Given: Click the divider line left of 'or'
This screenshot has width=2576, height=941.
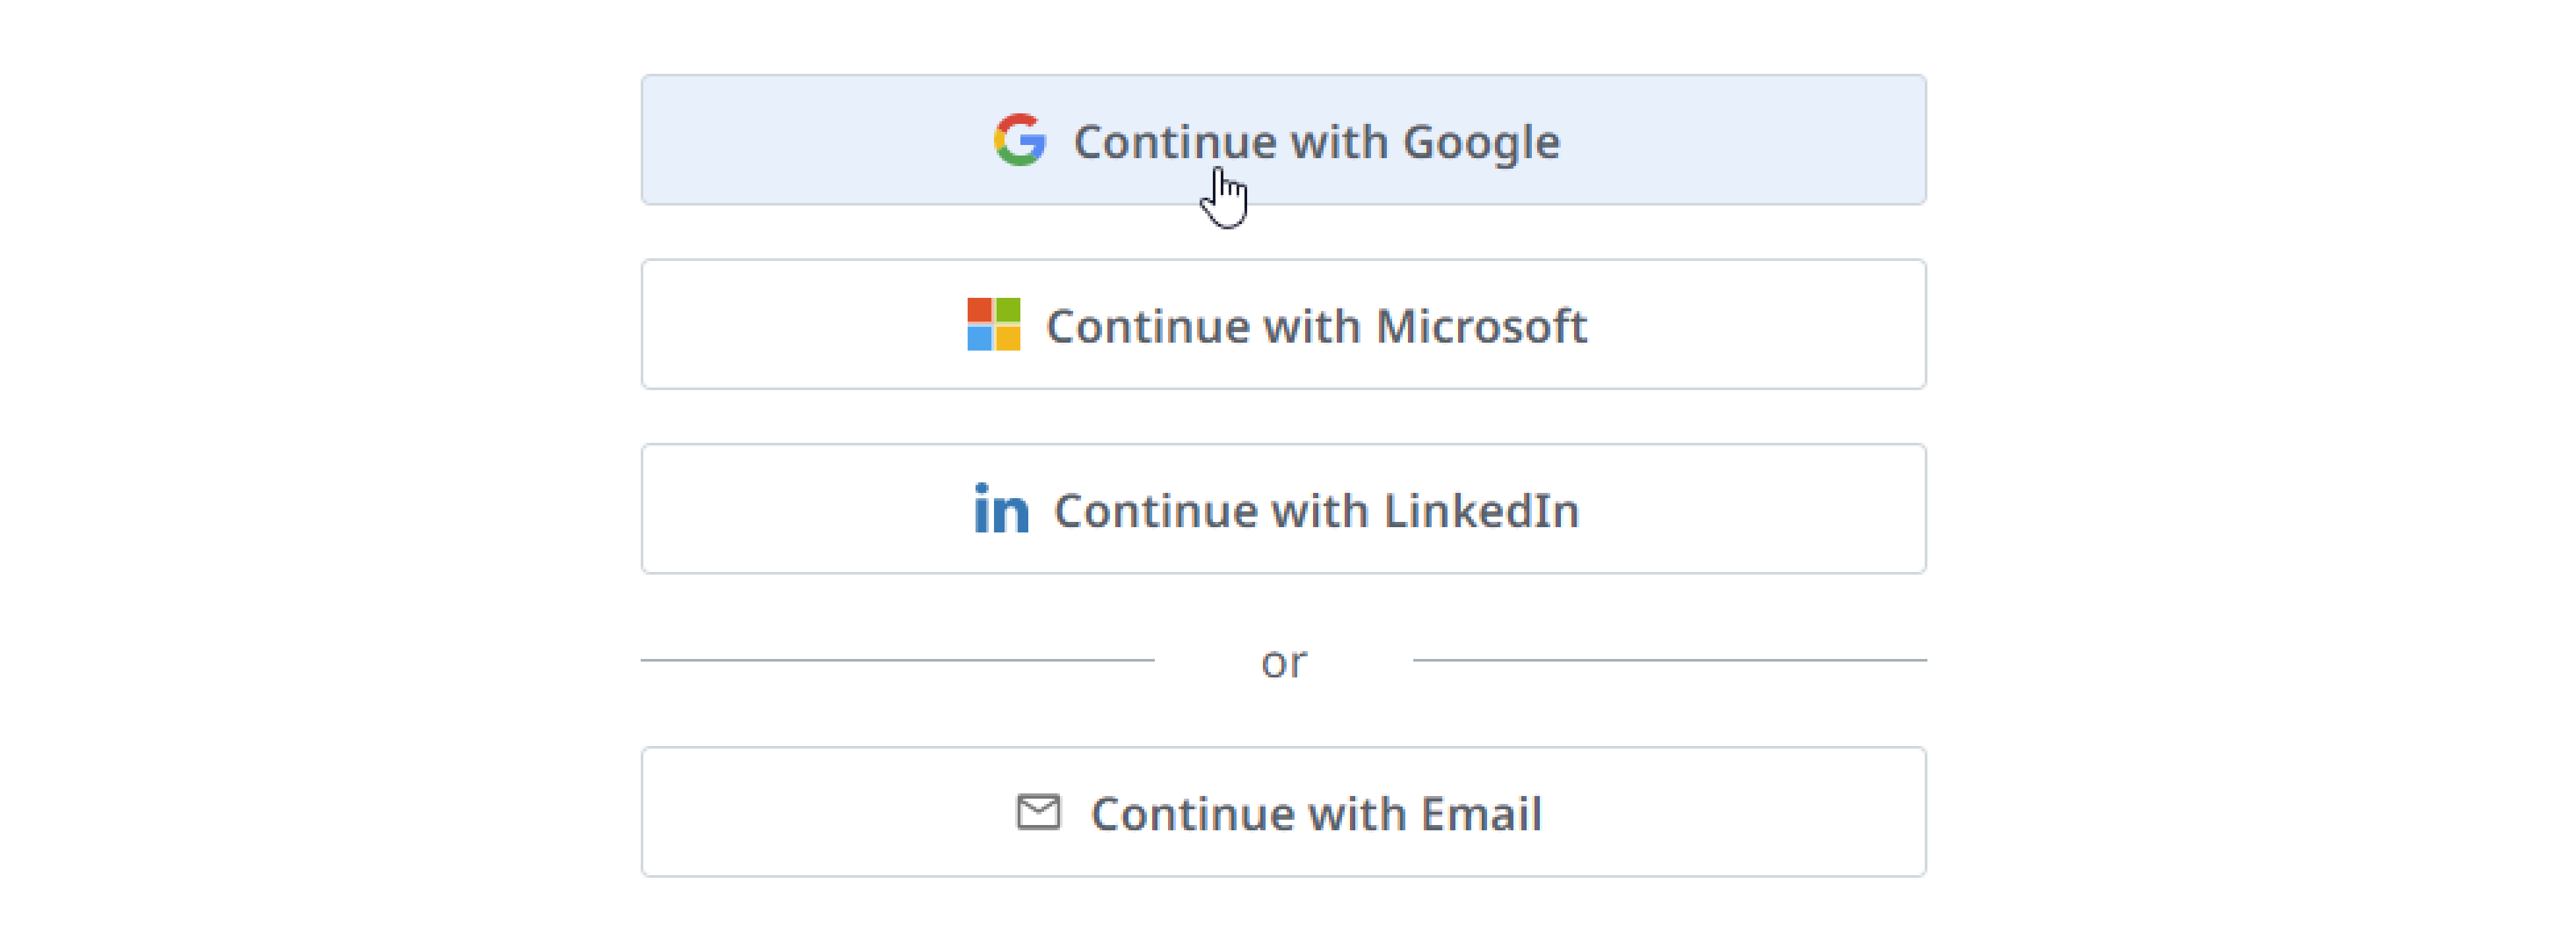Looking at the screenshot, I should [897, 660].
